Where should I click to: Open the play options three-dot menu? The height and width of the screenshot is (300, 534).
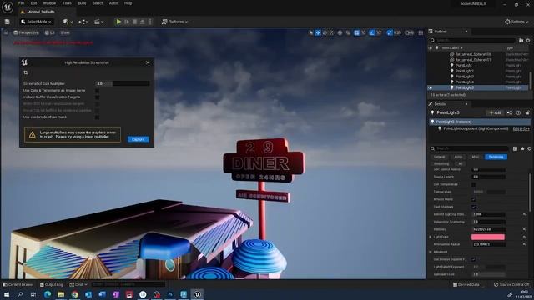150,22
